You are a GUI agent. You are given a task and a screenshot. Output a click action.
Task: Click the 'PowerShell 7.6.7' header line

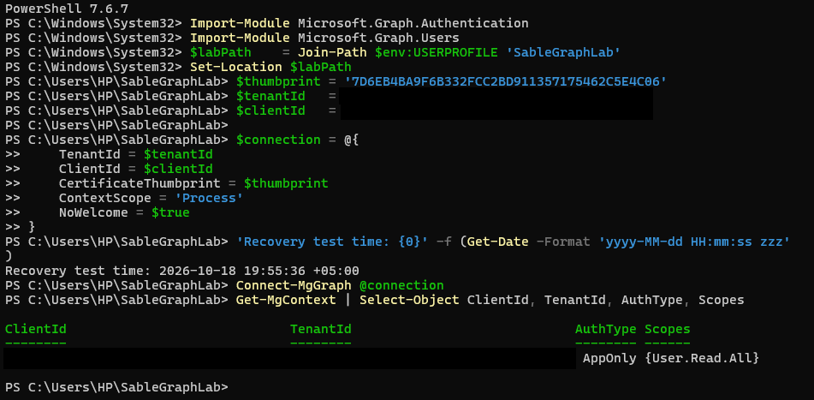(67, 9)
